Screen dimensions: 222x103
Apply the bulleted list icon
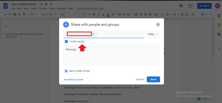pos(167,14)
